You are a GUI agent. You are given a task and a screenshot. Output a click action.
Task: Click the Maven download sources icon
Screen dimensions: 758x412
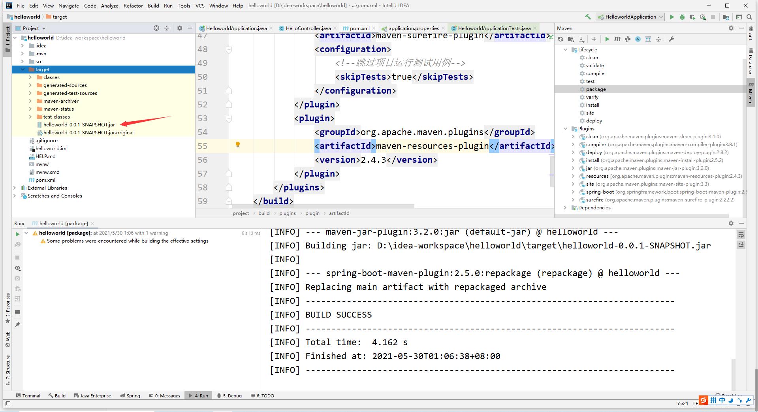tap(581, 39)
